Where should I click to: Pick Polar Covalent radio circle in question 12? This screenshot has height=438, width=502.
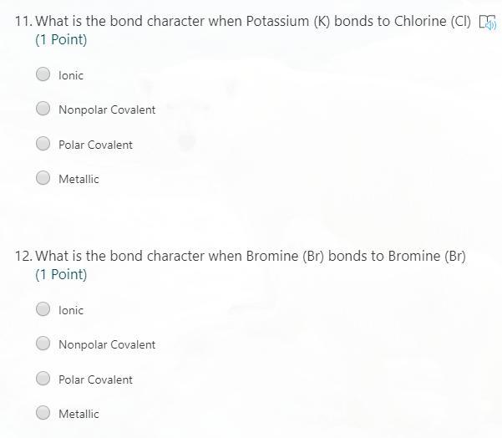[43, 379]
